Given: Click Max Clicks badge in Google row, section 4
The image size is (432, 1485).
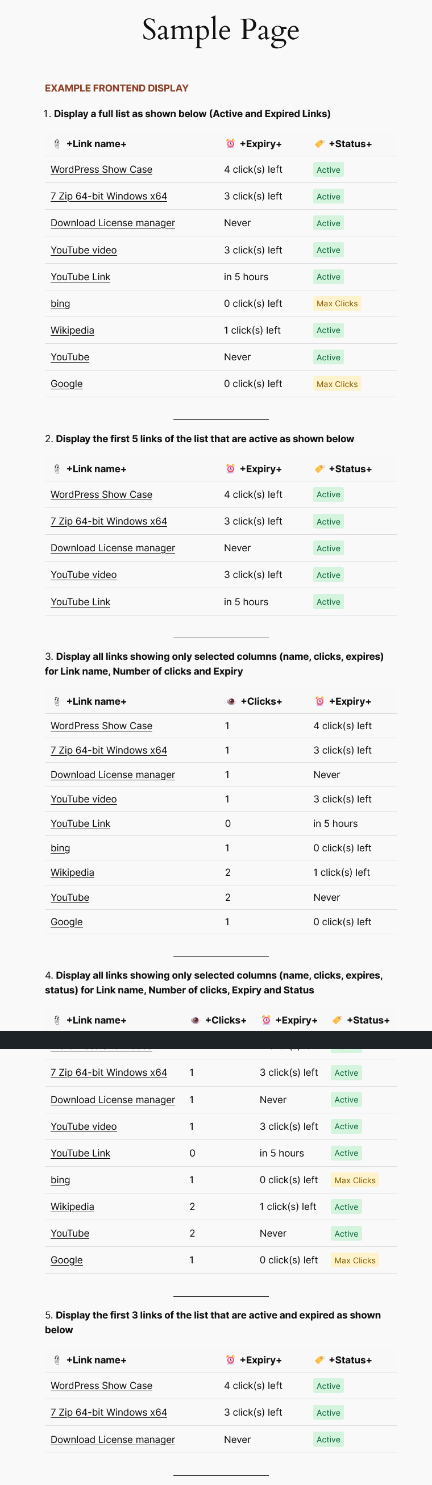Looking at the screenshot, I should [355, 1260].
